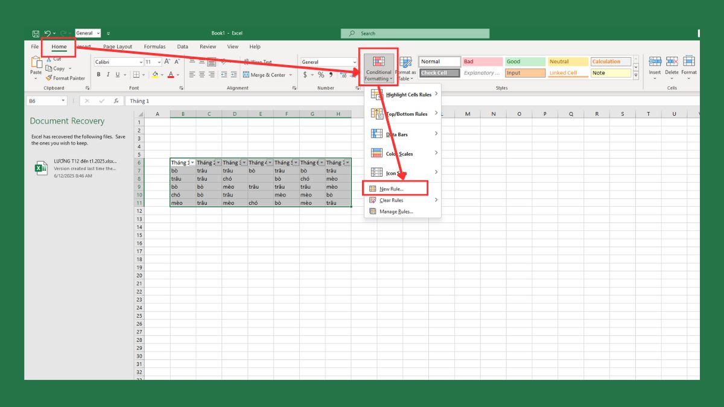Switch to the Formulas ribbon tab
The width and height of the screenshot is (724, 407).
tap(154, 46)
